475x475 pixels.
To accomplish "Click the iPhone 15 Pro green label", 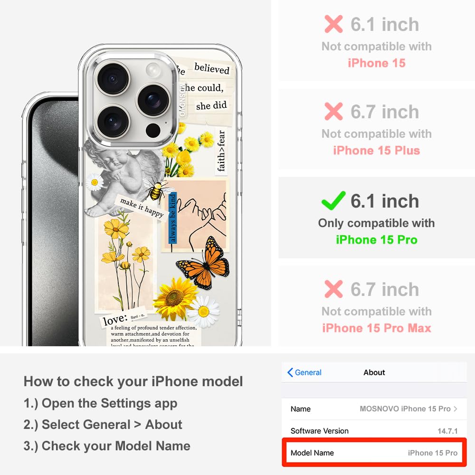I will pos(377,240).
